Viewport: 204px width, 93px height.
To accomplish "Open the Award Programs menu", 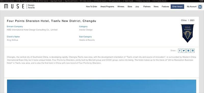I will pyautogui.click(x=107, y=7).
